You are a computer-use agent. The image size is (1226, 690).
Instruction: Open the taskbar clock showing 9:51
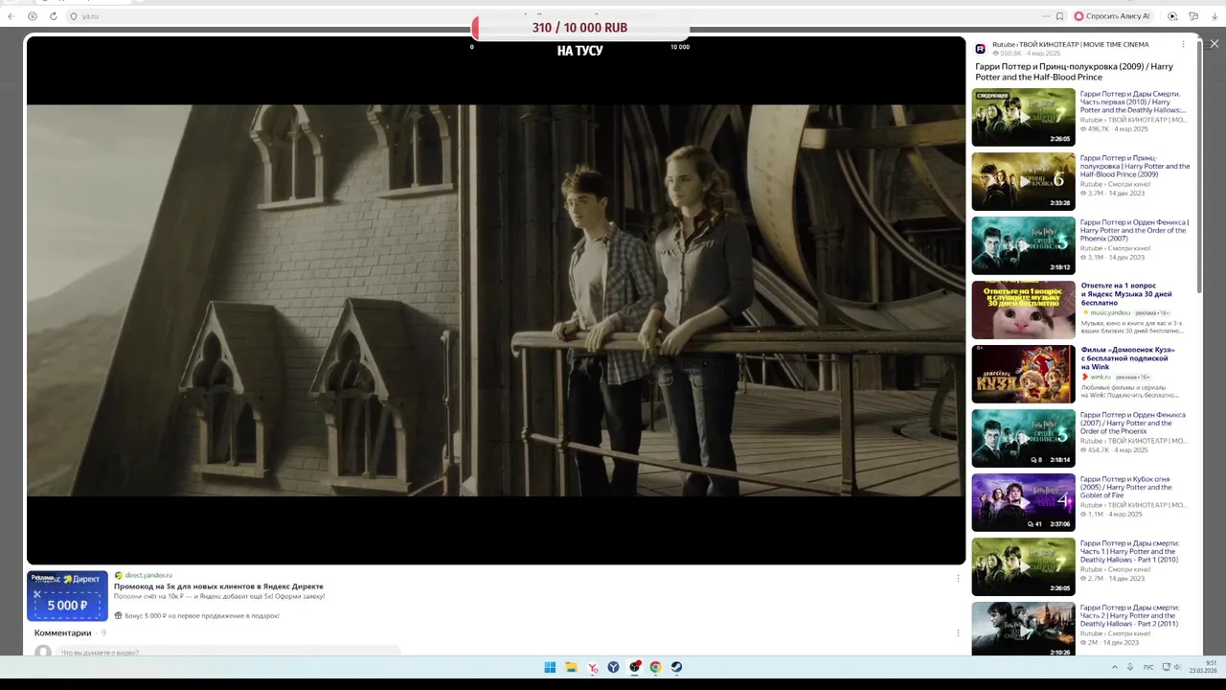1204,667
